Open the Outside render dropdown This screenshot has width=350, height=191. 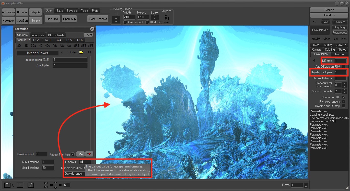(74, 174)
